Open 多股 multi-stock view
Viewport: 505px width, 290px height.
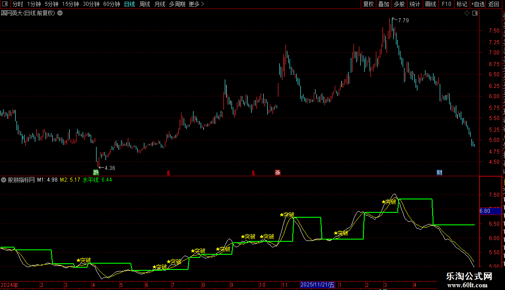pyautogui.click(x=399, y=4)
